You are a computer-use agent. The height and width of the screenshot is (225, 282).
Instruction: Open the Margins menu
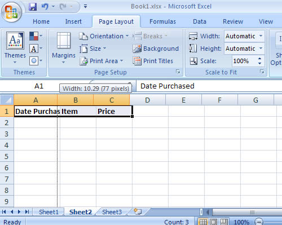(64, 48)
